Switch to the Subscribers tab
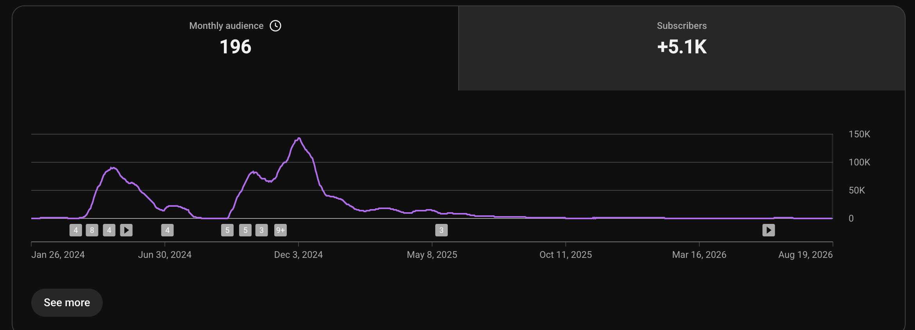915x330 pixels. (682, 48)
